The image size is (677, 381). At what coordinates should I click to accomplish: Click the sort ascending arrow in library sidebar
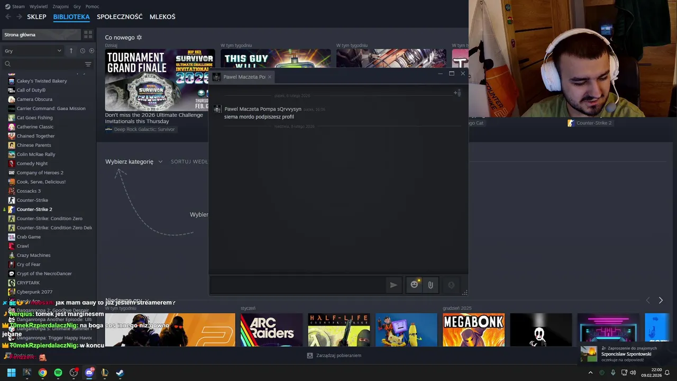point(71,51)
